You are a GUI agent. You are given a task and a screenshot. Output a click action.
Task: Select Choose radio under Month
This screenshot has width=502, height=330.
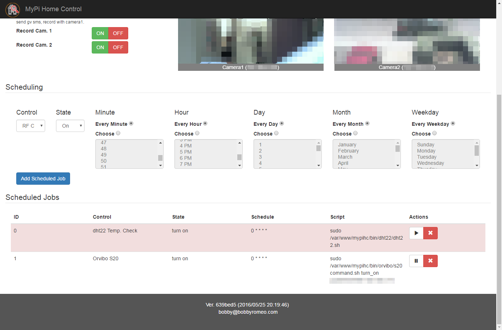pos(355,133)
